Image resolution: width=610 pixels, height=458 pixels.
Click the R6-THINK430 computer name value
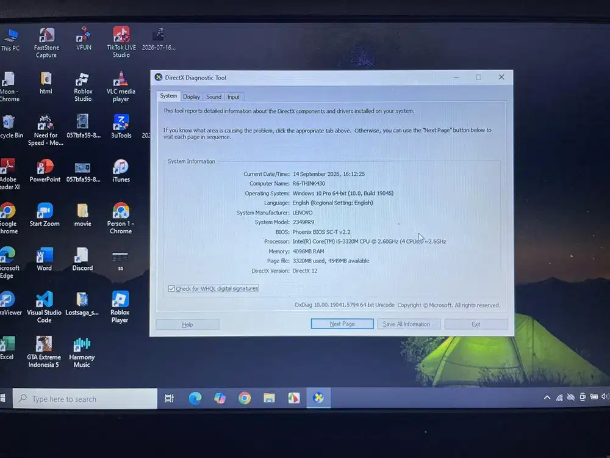309,183
